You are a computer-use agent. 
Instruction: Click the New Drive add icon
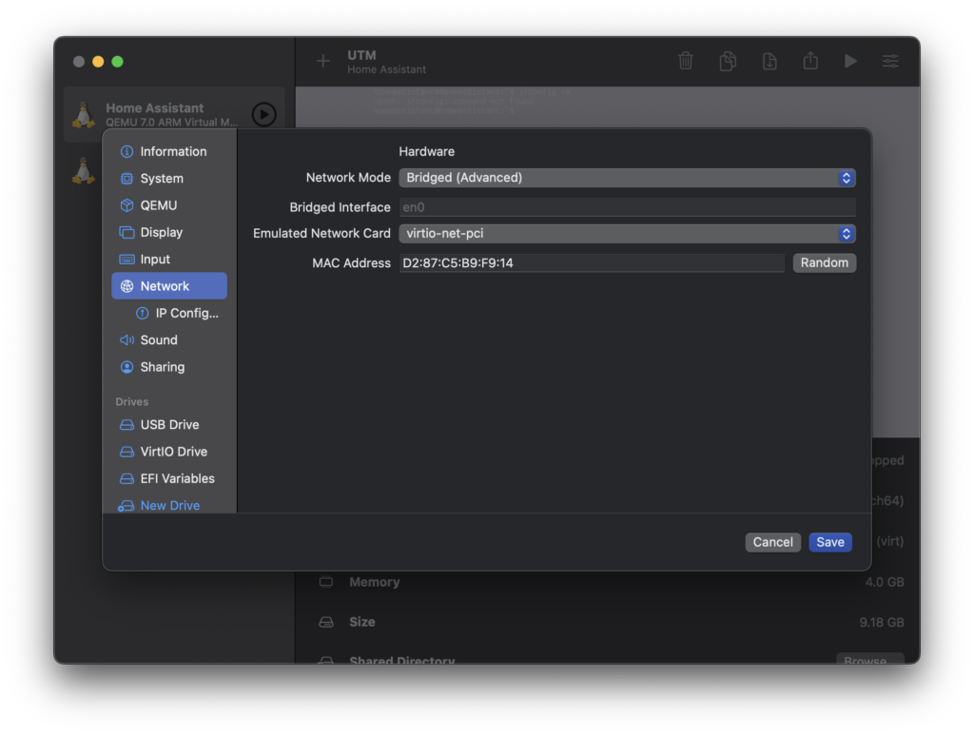click(x=127, y=506)
